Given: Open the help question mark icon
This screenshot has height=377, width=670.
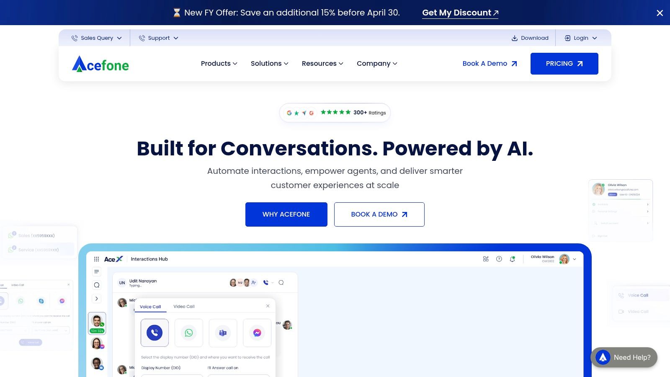Looking at the screenshot, I should 499,259.
